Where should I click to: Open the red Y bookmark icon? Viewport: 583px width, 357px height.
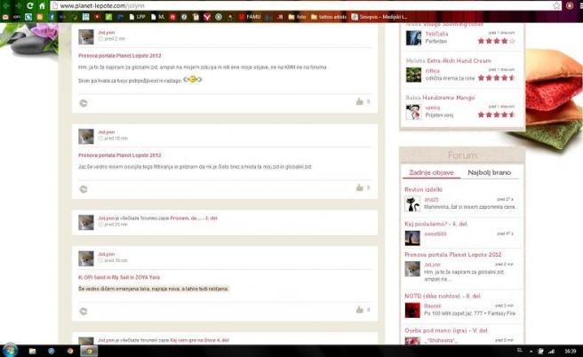point(207,17)
